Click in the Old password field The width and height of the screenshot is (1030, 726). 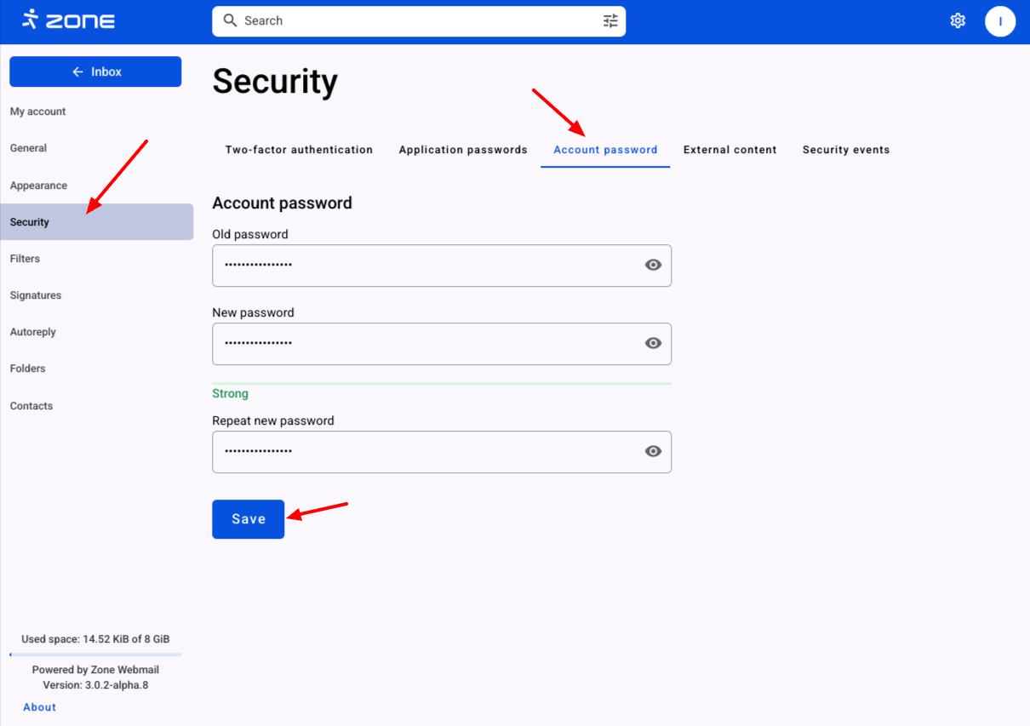(x=426, y=266)
